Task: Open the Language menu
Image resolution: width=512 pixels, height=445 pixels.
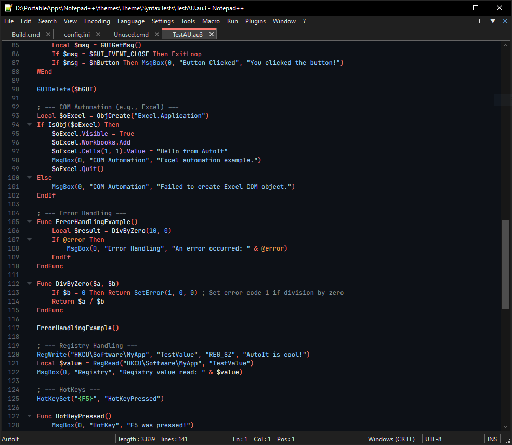Action: [131, 21]
